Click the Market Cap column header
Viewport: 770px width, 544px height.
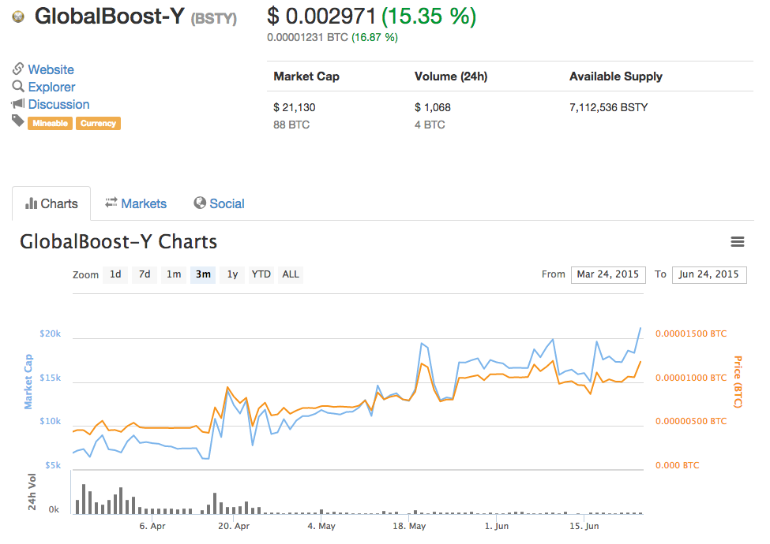pos(306,76)
